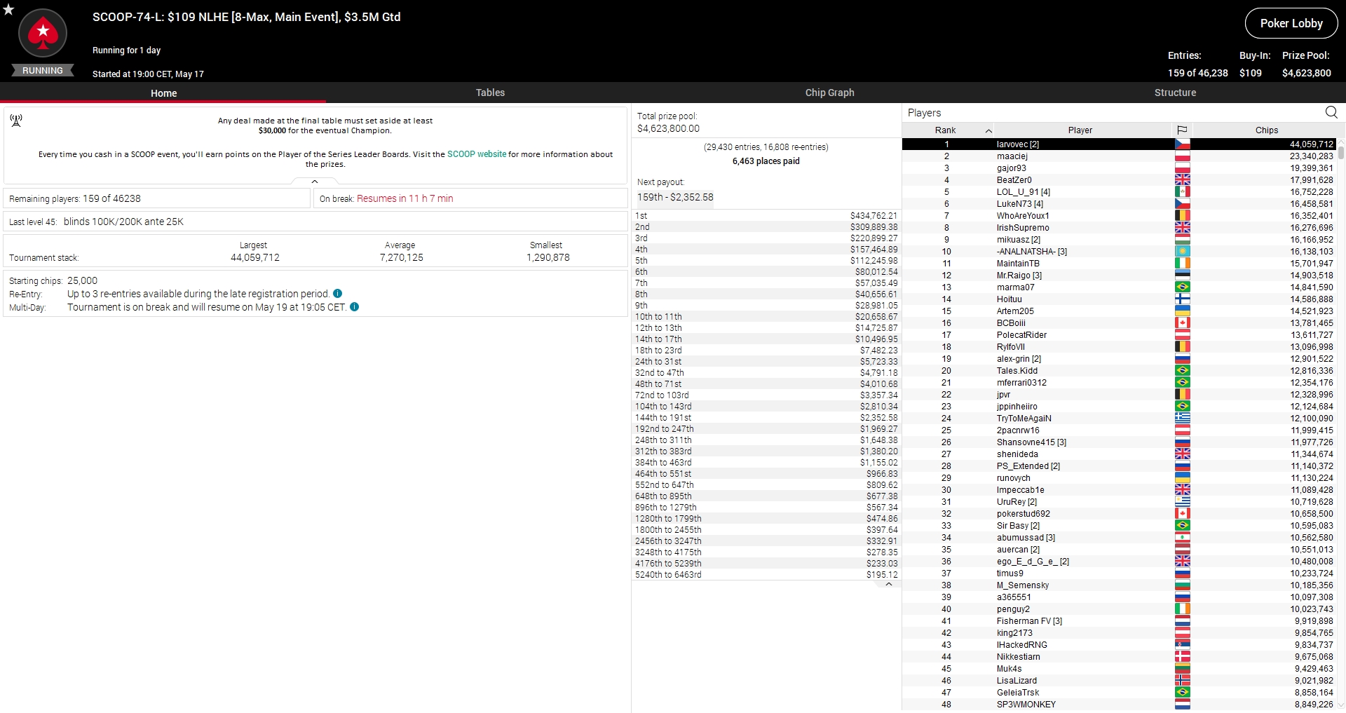The width and height of the screenshot is (1346, 713).
Task: Open the Chip Graph tab
Action: click(x=829, y=93)
